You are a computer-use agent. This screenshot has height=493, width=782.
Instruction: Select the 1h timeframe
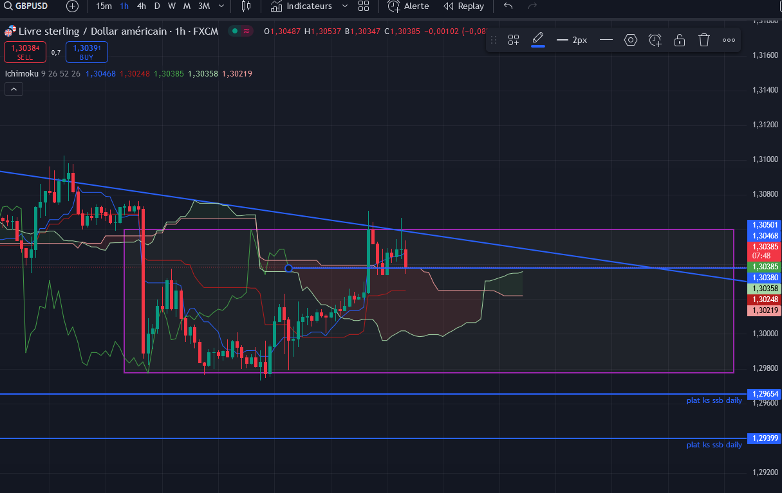click(124, 6)
